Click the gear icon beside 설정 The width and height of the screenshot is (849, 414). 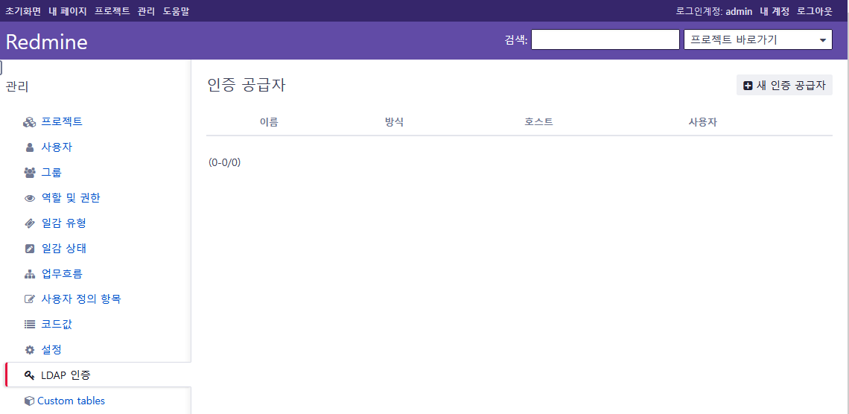point(29,350)
